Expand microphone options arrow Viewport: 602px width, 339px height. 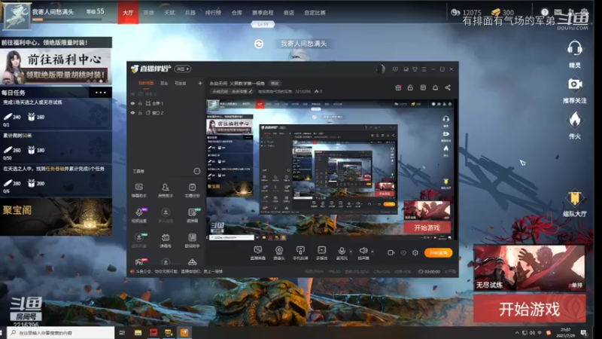tap(351, 251)
